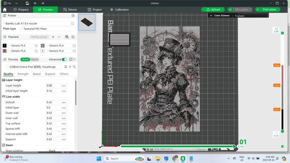This screenshot has width=290, height=163.
Task: Edit filament 4 Generic PLA preset
Action: [x=74, y=51]
